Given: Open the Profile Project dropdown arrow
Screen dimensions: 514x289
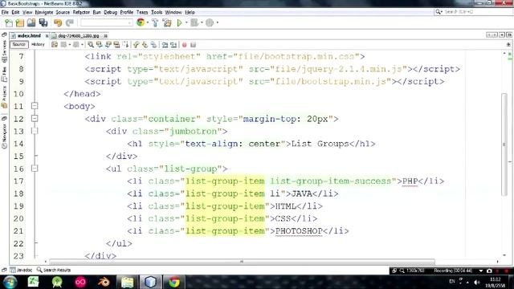Looking at the screenshot, I should [218, 22].
